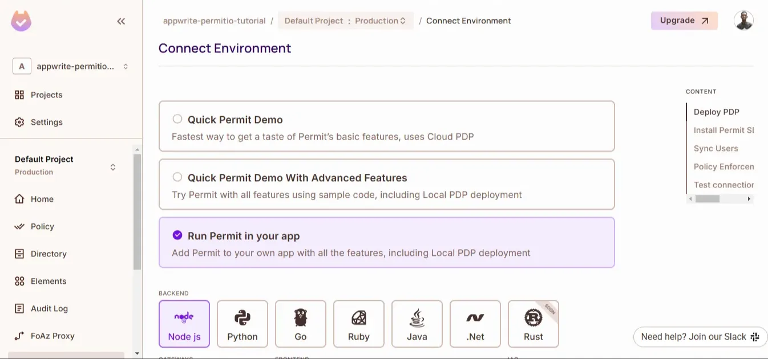Click the Projects grid icon
The image size is (768, 359).
[19, 95]
